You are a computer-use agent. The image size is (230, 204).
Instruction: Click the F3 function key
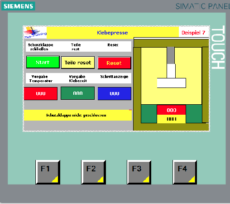[139, 172]
